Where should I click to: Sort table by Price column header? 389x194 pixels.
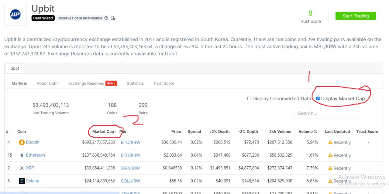click(x=176, y=132)
